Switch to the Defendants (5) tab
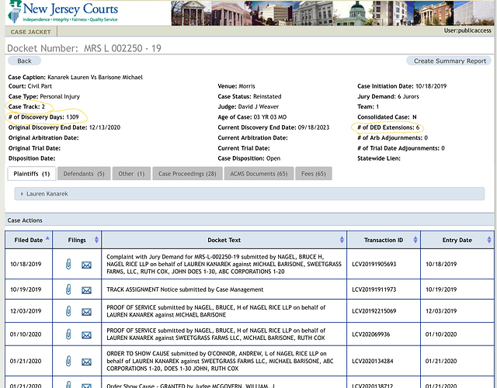 (84, 174)
